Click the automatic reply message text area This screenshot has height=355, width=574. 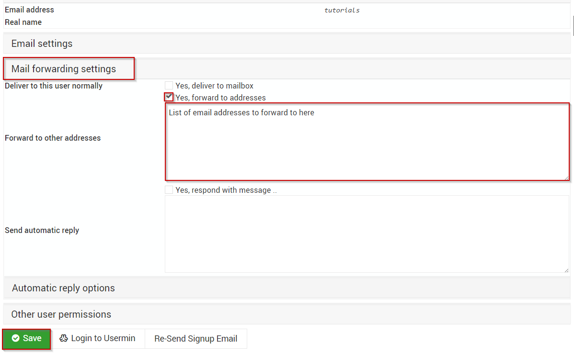[367, 234]
